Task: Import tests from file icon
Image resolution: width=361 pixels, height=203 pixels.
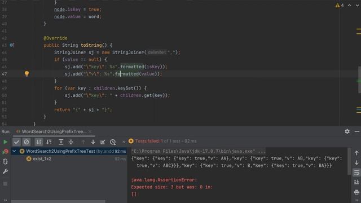Action: click(x=103, y=142)
